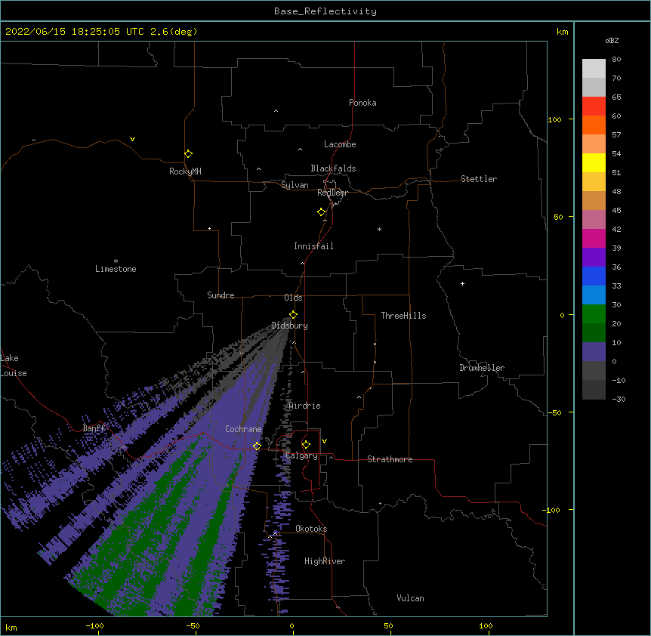Click the 33 dBZ blue color swatch

click(594, 295)
